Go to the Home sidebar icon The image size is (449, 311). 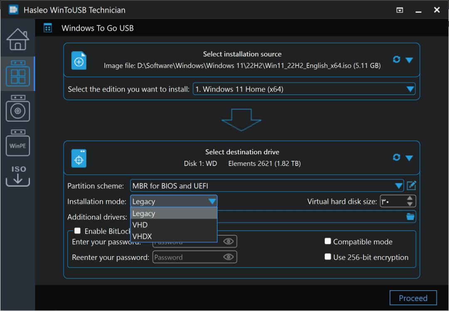pyautogui.click(x=18, y=39)
